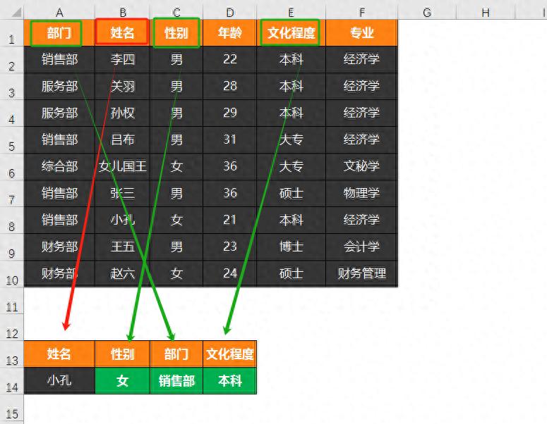Select the 物理学 major cell
Viewport: 547px width, 424px height.
[x=361, y=194]
